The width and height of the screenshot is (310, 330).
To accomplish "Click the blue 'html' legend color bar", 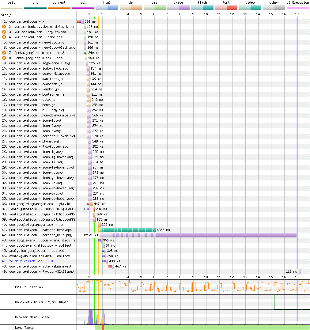I will point(107,8).
